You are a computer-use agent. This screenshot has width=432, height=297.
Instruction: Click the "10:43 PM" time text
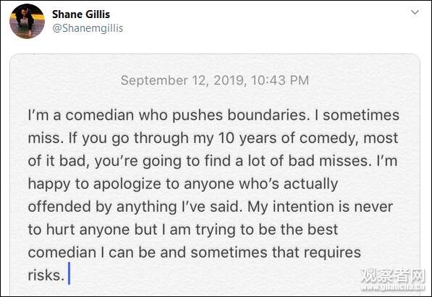280,80
